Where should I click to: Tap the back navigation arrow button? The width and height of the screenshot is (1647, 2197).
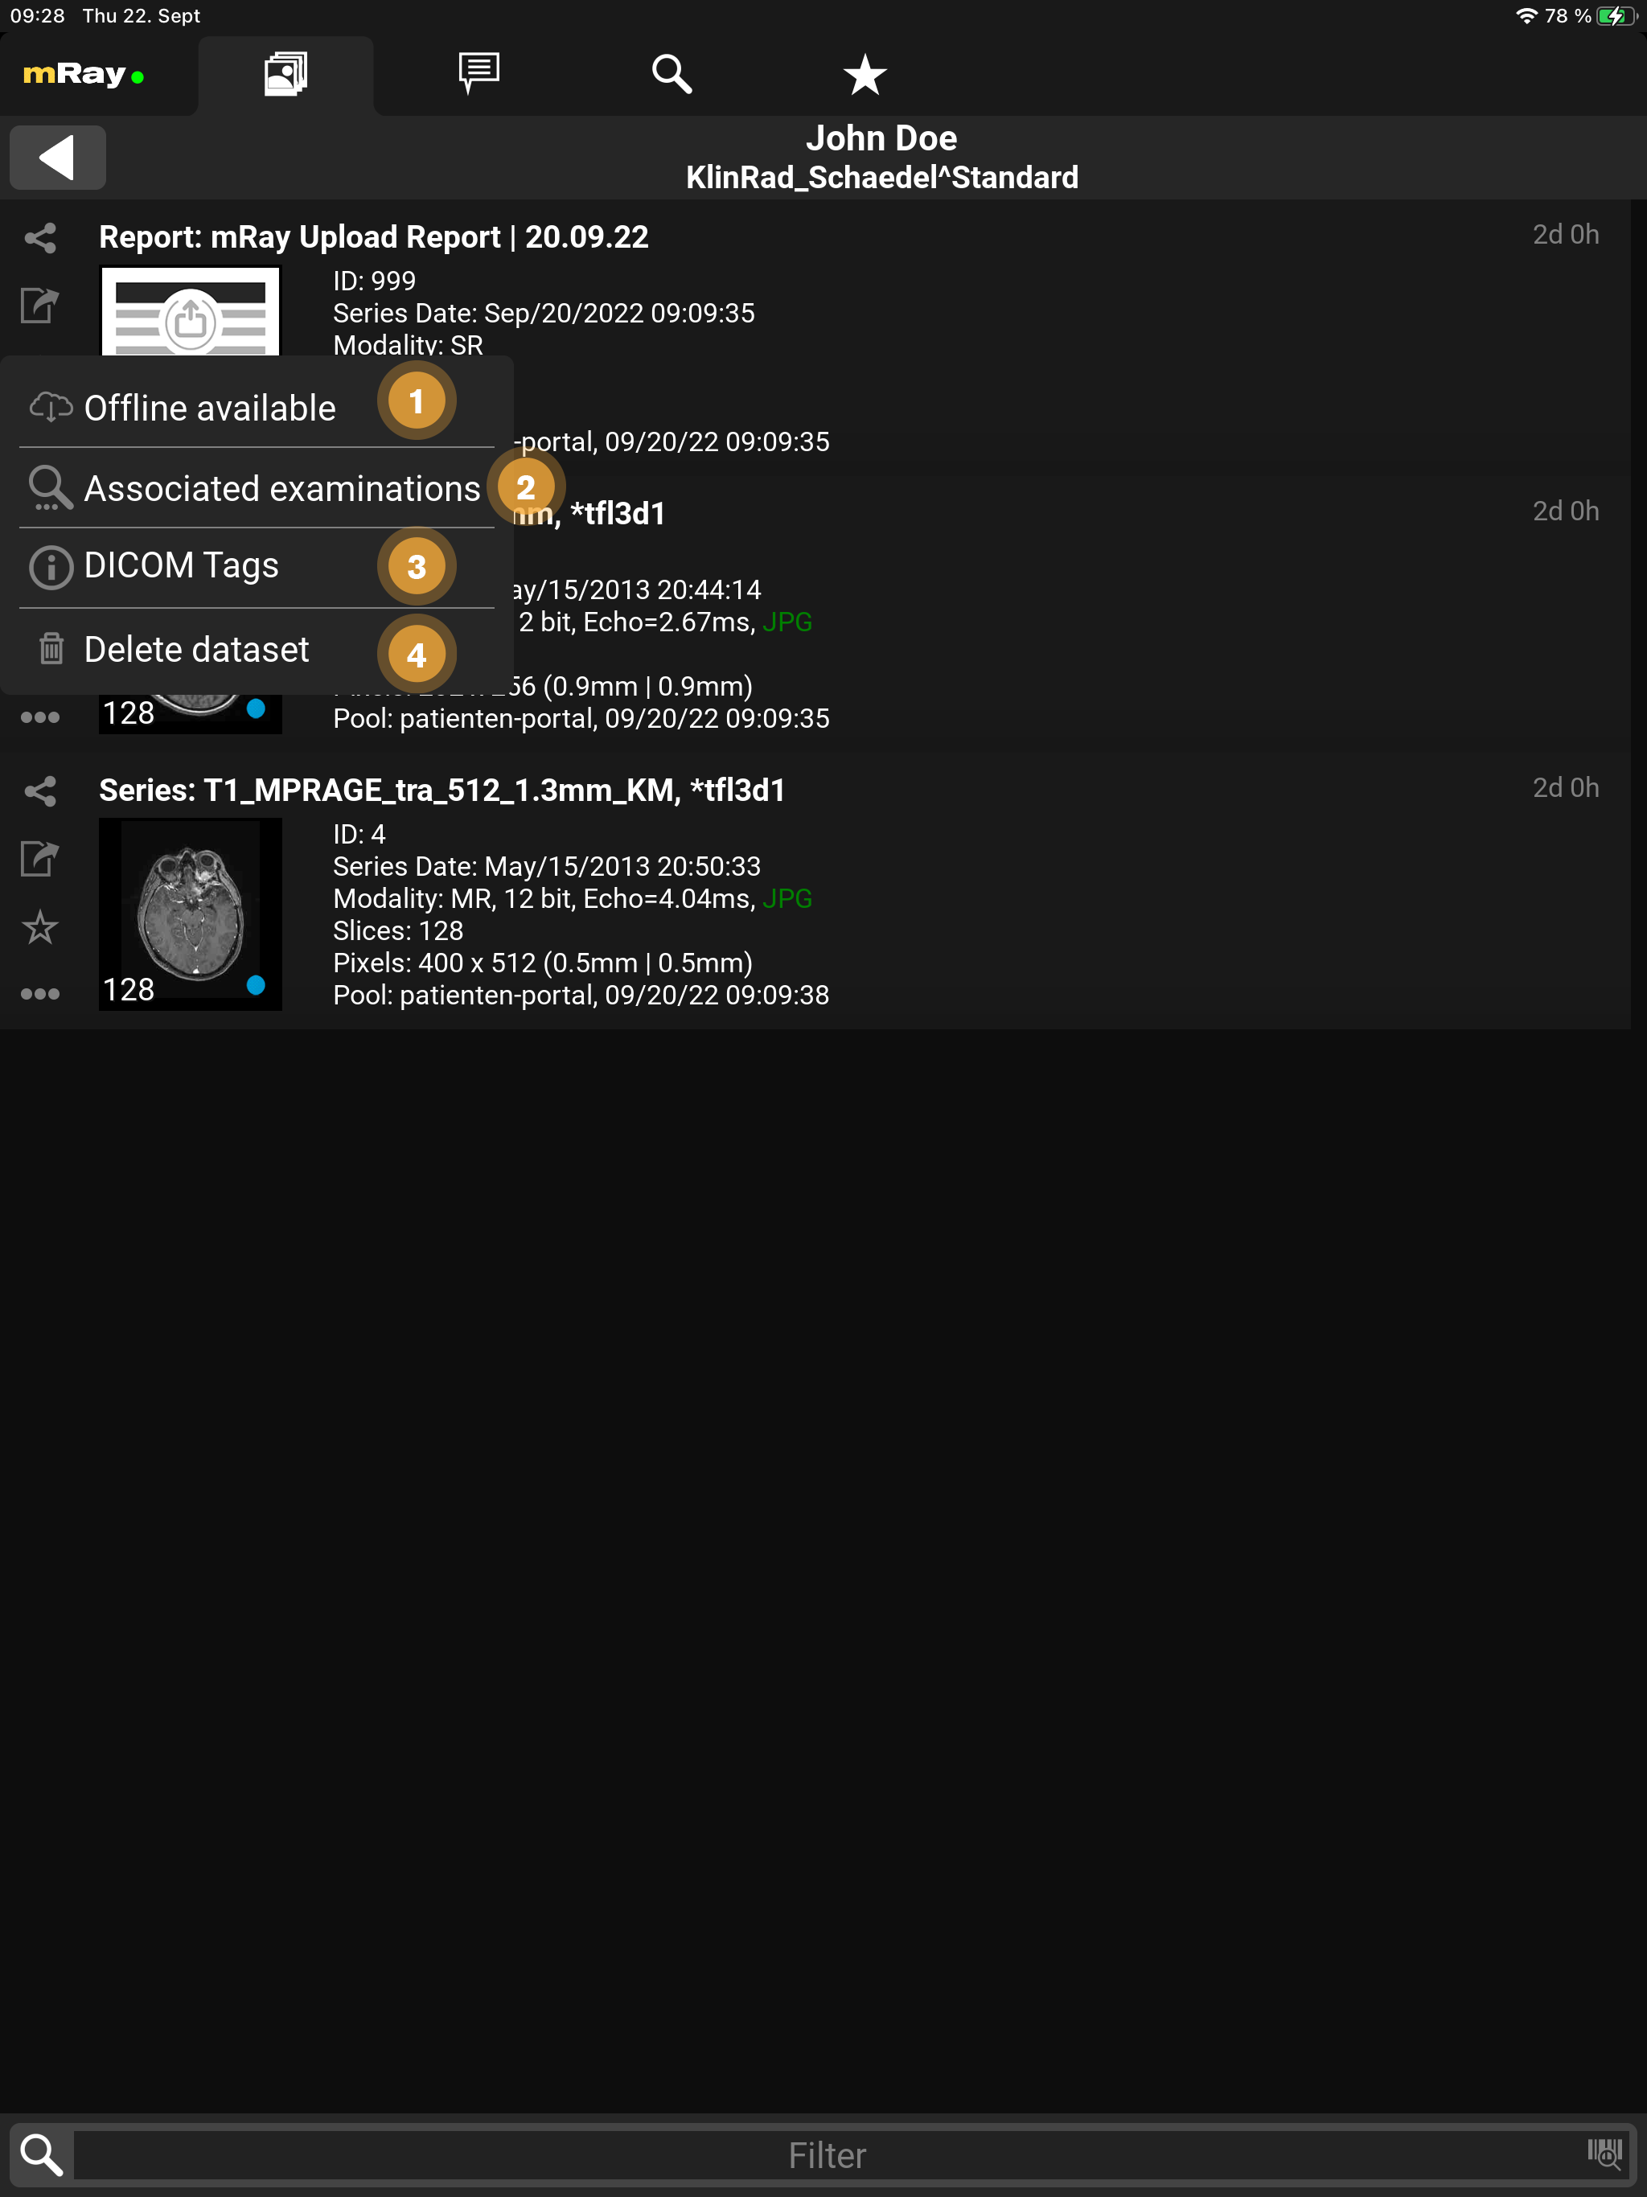click(x=57, y=158)
